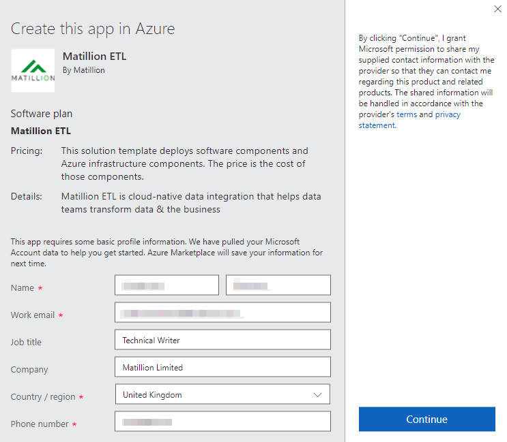Click the bold Matillion ETL plan name
The width and height of the screenshot is (507, 442).
tap(41, 131)
